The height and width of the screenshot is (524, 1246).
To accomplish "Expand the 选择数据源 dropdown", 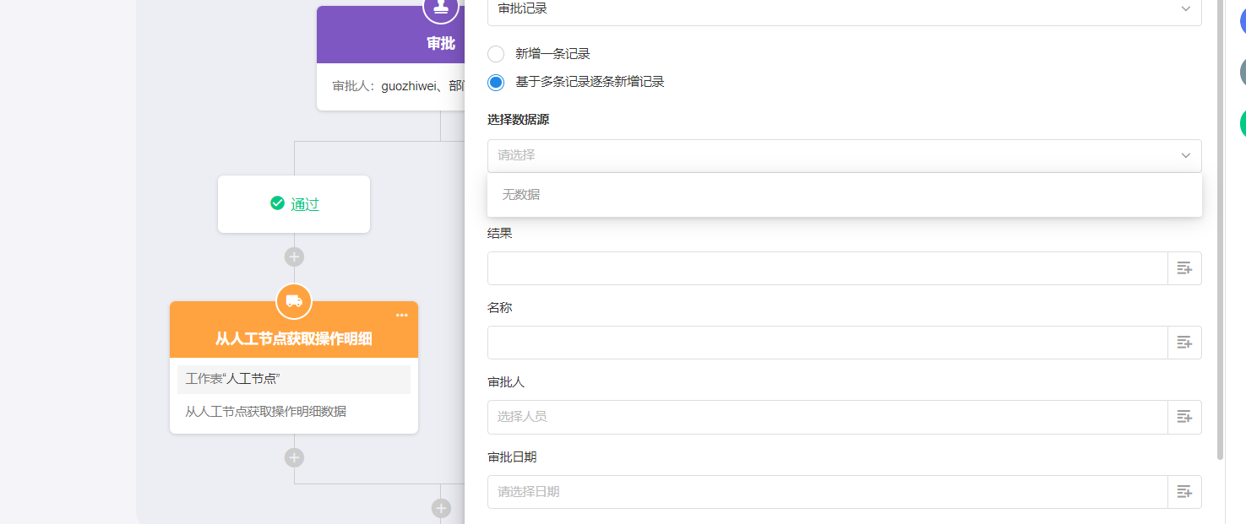I will click(844, 155).
